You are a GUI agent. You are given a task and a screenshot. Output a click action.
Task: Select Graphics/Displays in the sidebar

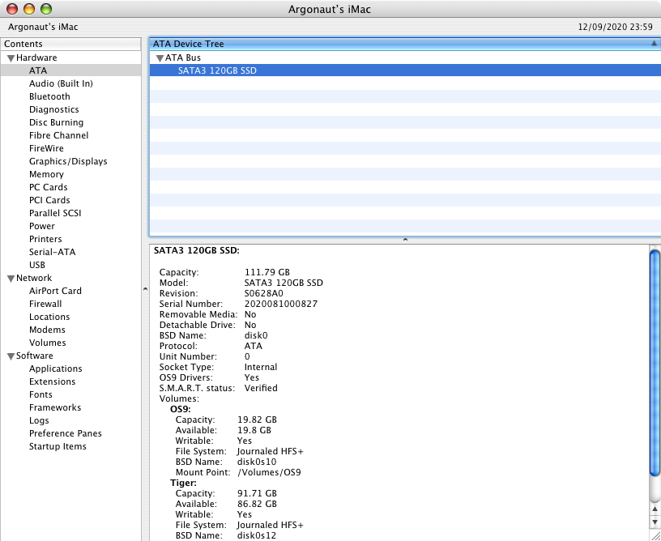coord(68,161)
